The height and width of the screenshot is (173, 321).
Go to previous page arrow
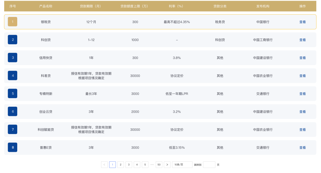104,165
